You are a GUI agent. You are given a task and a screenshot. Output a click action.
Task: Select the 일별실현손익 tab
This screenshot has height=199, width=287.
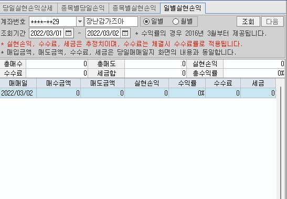pyautogui.click(x=183, y=8)
